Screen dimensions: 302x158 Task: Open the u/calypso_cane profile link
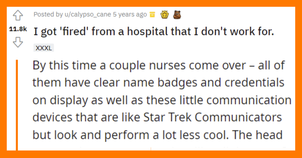tap(87, 15)
